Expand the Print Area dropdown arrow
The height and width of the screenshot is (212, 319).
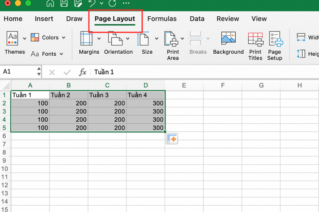(x=182, y=38)
